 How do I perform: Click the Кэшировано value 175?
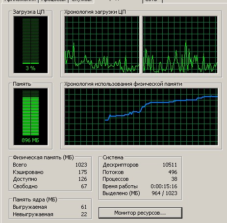pos(83,172)
